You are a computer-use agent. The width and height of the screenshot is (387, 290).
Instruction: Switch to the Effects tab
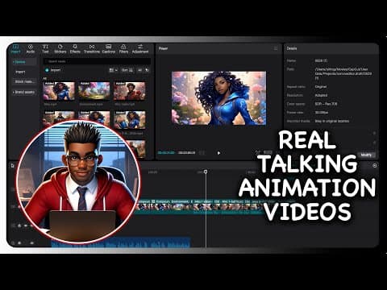(x=75, y=49)
